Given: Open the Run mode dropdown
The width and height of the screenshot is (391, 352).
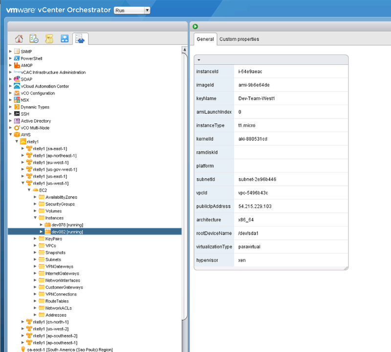Looking at the screenshot, I should pos(132,10).
